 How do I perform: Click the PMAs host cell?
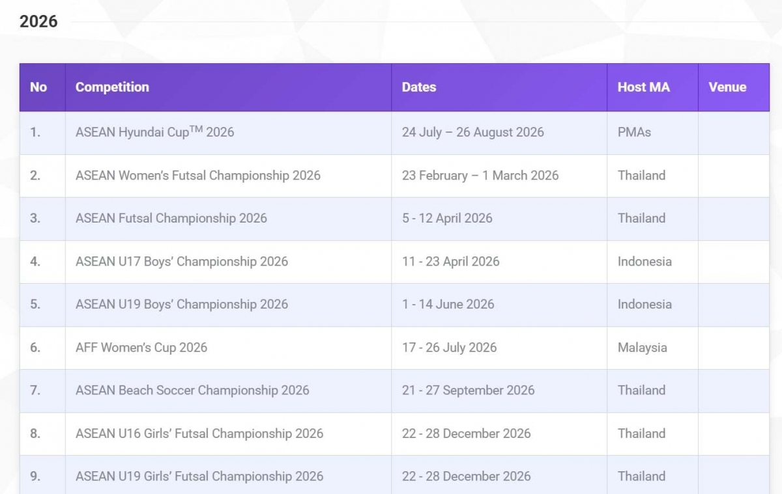(x=634, y=132)
